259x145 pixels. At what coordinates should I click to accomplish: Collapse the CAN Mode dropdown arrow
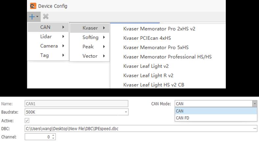[255, 104]
